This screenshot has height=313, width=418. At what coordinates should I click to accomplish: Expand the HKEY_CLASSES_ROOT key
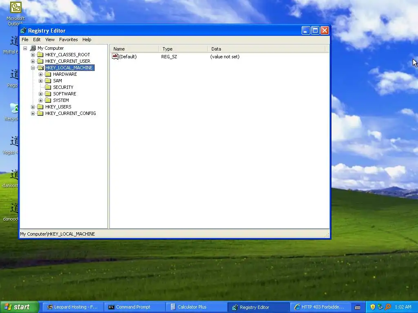point(33,55)
